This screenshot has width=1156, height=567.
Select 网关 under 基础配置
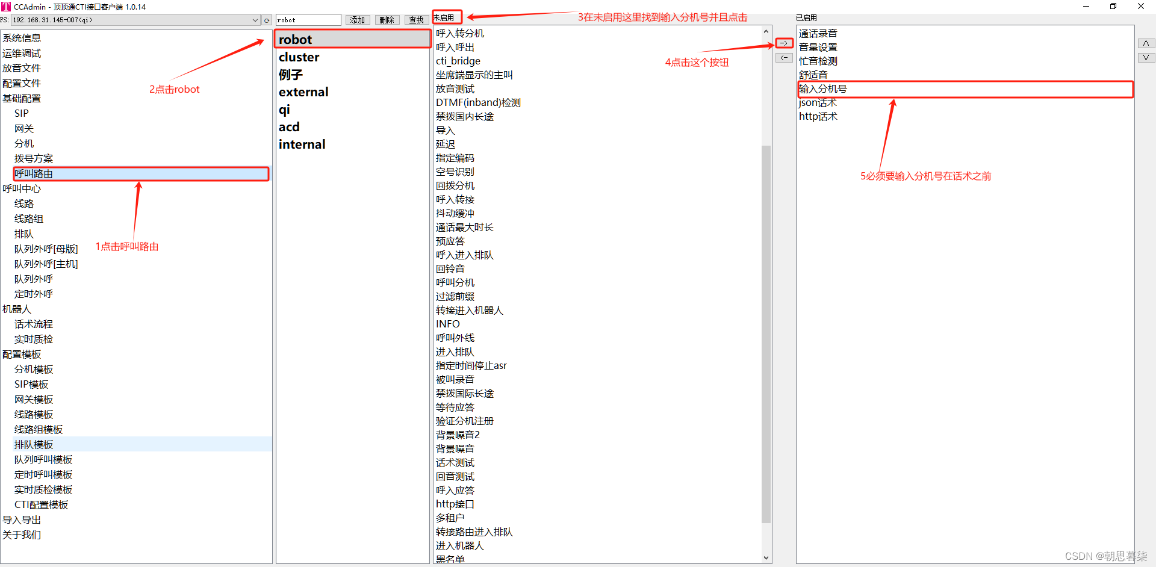pyautogui.click(x=24, y=129)
